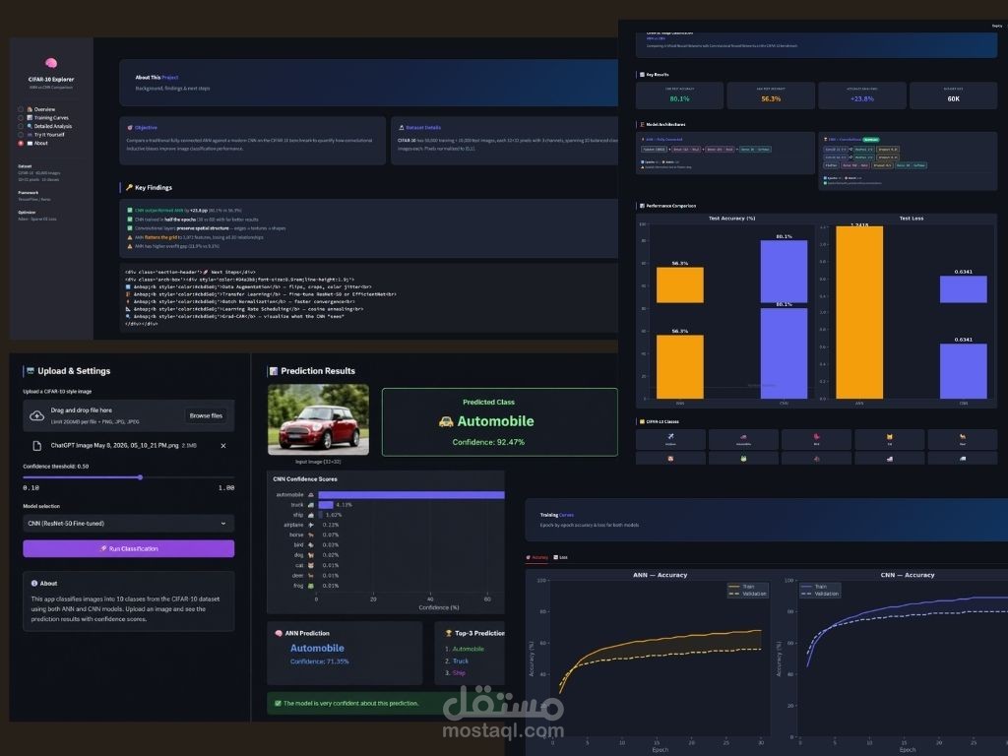Screen dimensions: 1008x756
Task: Click the 'Transfer Learning' line in the code block
Action: click(x=261, y=294)
